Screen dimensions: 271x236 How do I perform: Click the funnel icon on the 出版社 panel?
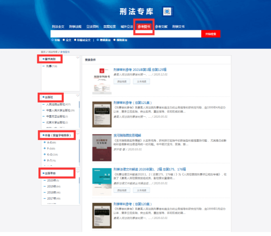coord(77,96)
